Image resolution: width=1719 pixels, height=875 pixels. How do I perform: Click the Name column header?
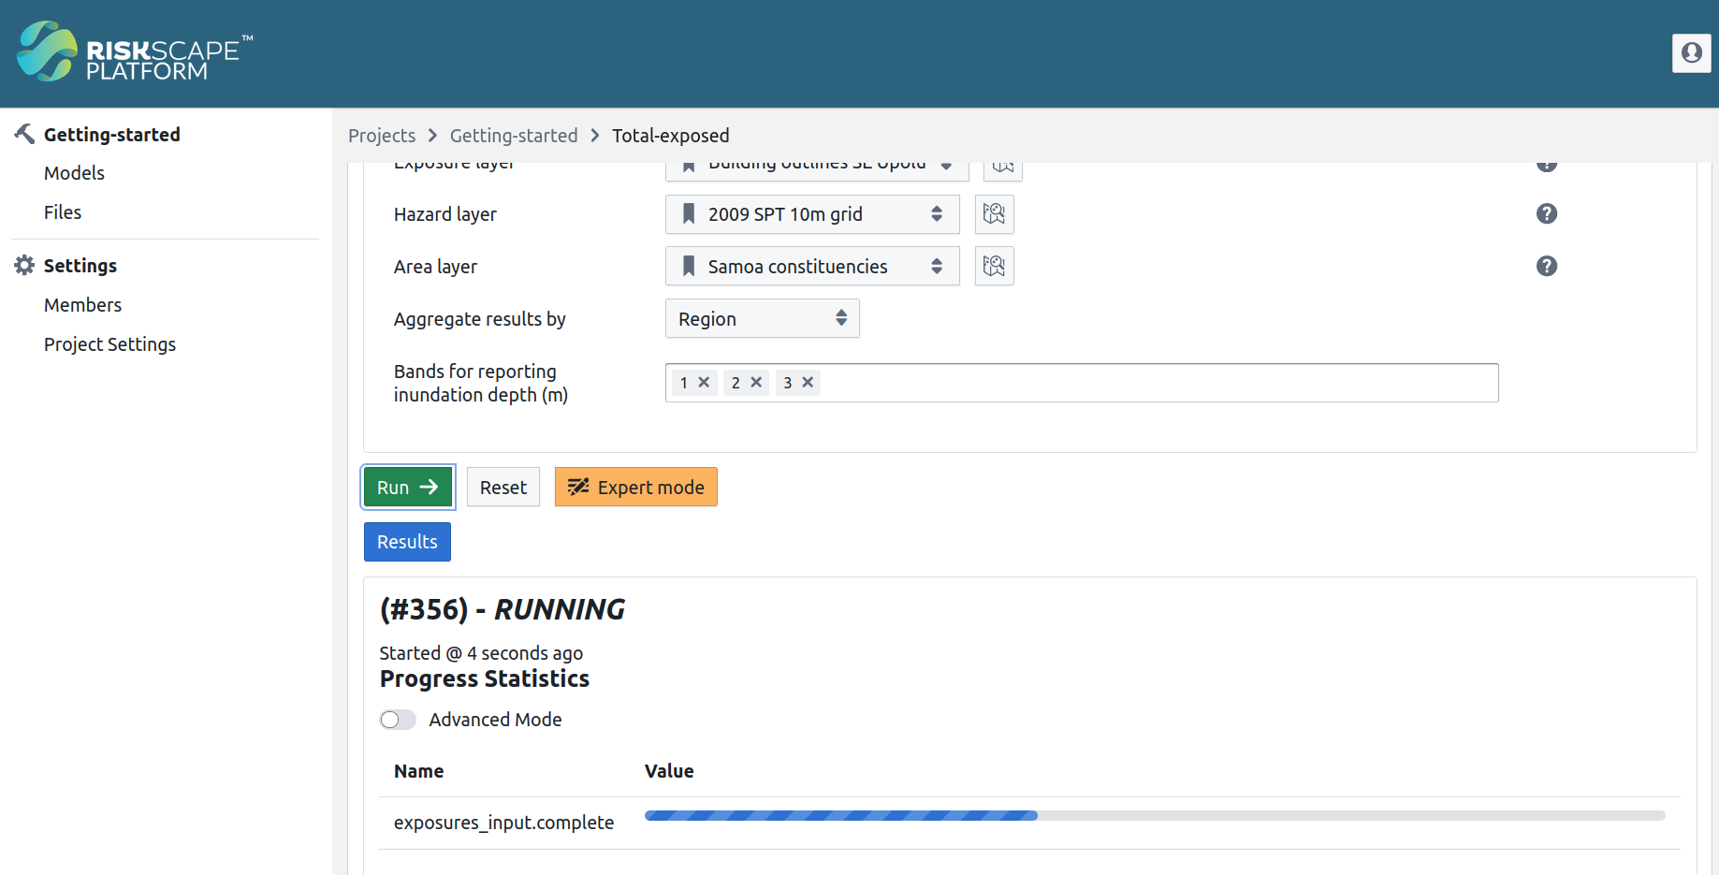[x=418, y=771]
